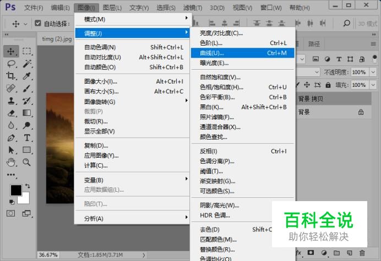
Task: Open the fill dropdown arrow
Action: click(373, 85)
